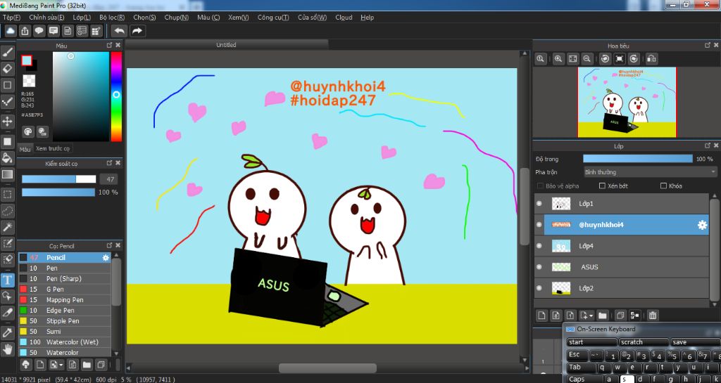Open the Pha trộn blend mode dropdown
Image resolution: width=721 pixels, height=383 pixels.
pos(649,172)
